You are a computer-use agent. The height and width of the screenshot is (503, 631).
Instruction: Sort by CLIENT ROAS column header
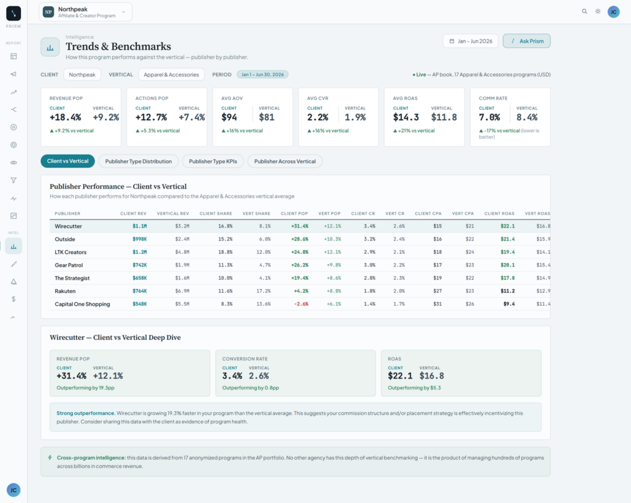(499, 214)
